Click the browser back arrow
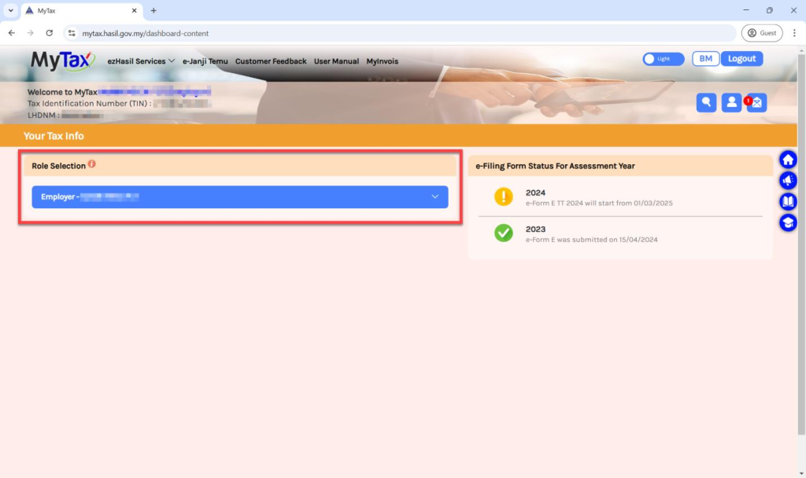The height and width of the screenshot is (478, 806). (11, 33)
